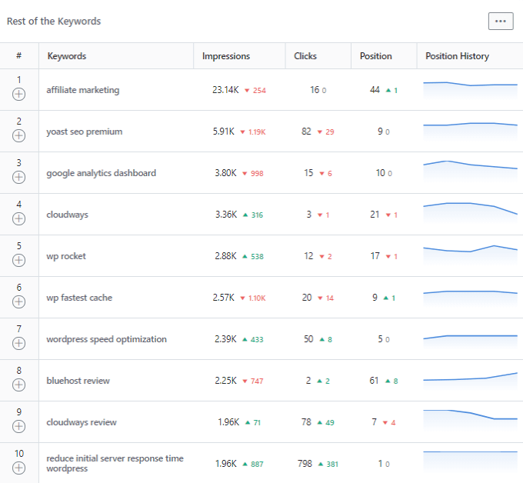
Task: Expand the affiliate marketing row plus icon
Action: 18,94
